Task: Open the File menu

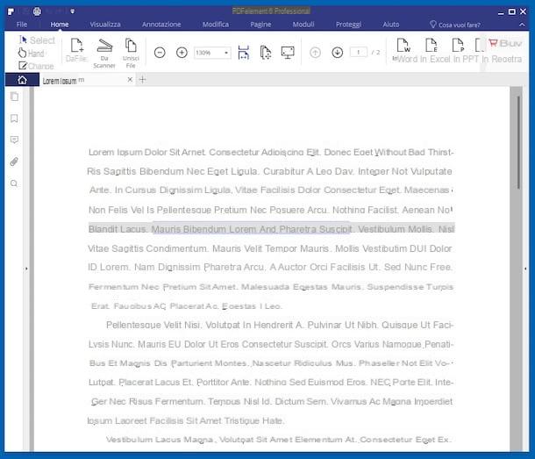Action: [22, 25]
